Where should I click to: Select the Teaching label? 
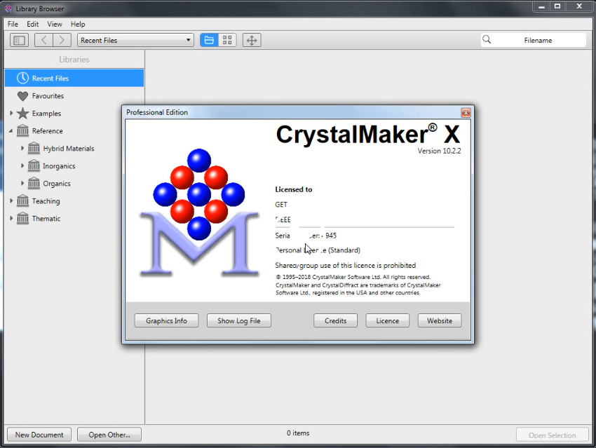click(46, 201)
